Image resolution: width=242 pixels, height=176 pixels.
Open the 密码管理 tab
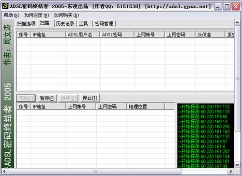click(104, 24)
